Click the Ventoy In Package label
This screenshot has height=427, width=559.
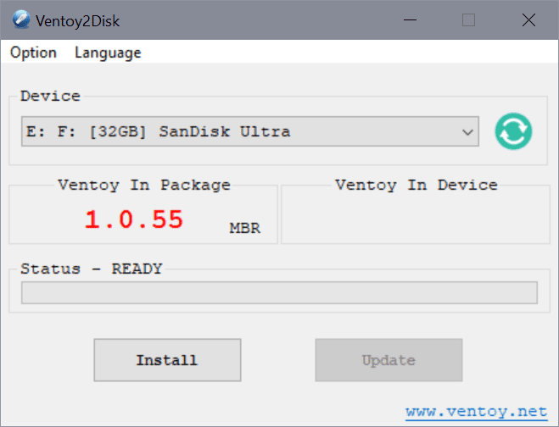click(144, 186)
